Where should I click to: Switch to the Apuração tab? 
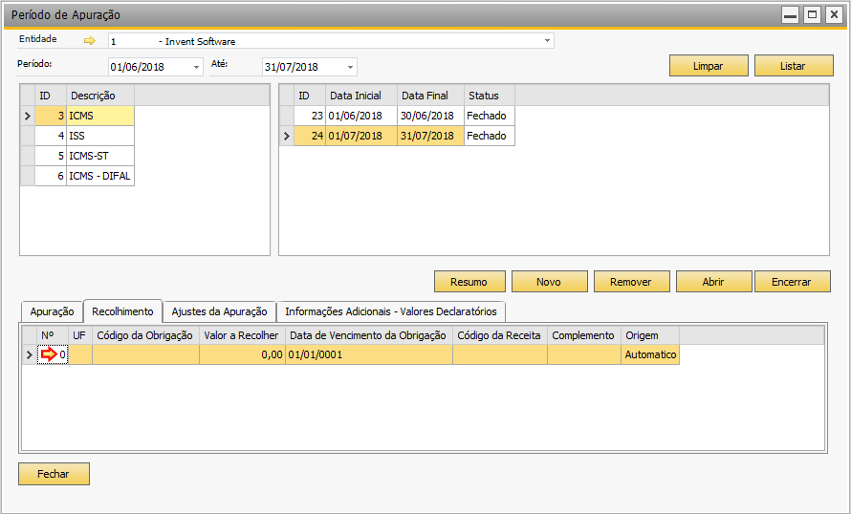[x=52, y=311]
